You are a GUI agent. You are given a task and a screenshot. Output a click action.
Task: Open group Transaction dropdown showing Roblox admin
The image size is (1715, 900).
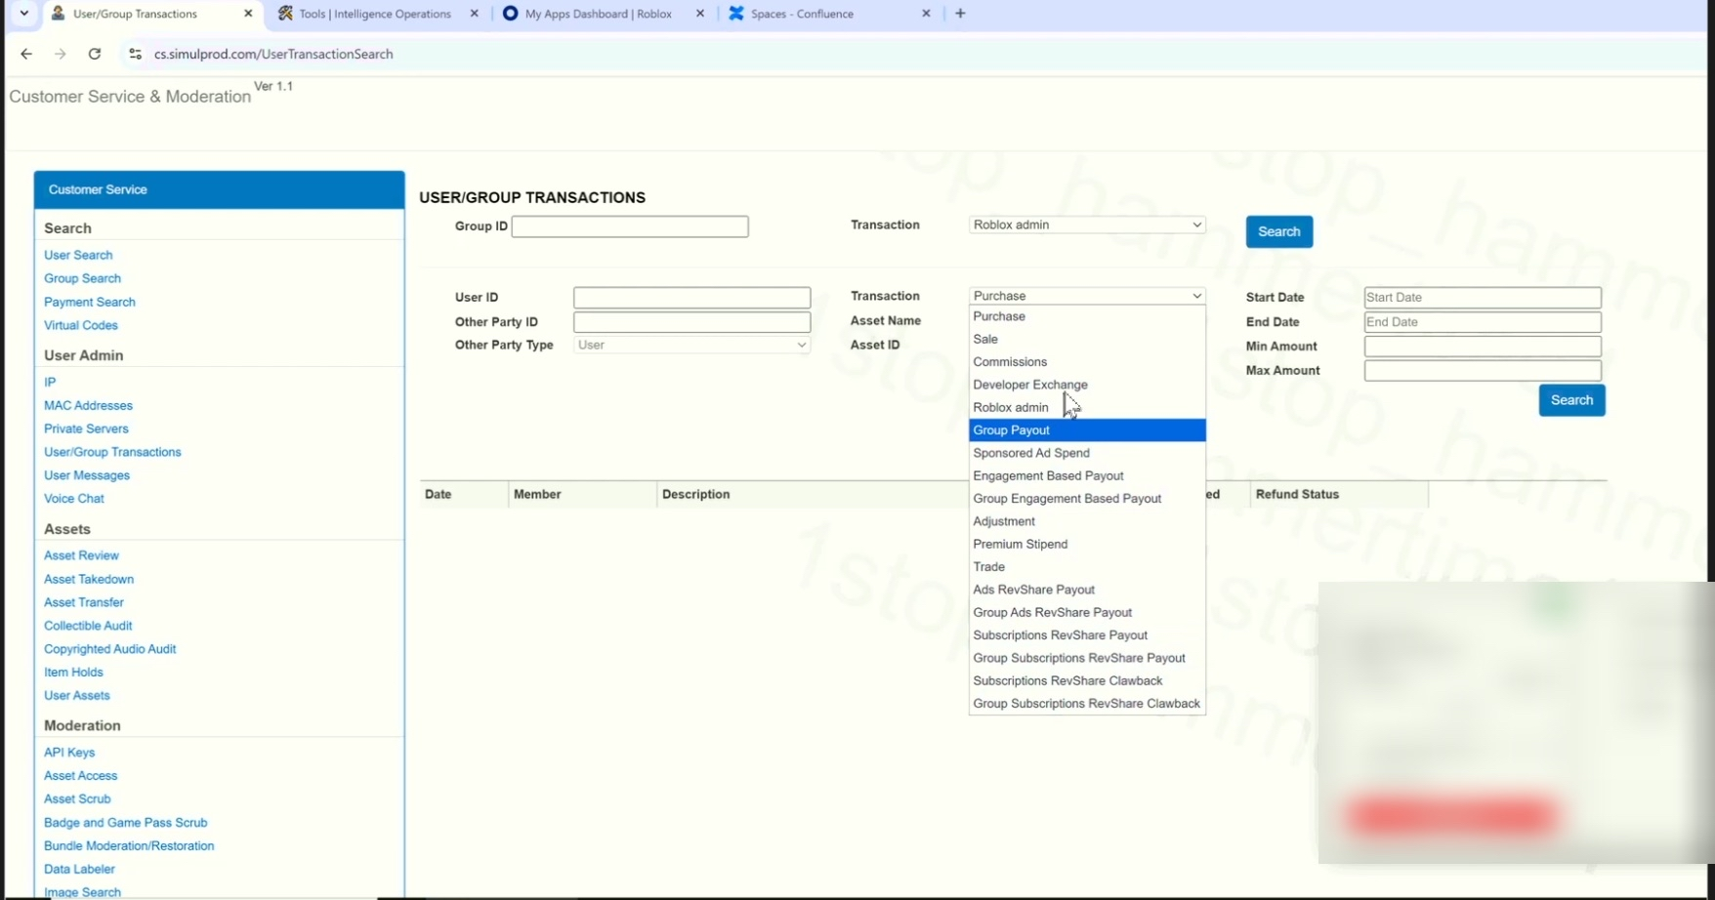click(x=1087, y=225)
